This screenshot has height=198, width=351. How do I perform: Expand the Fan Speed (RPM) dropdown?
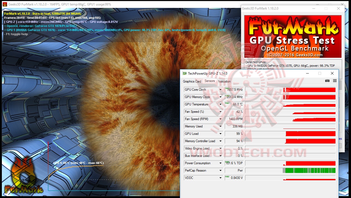point(221,119)
